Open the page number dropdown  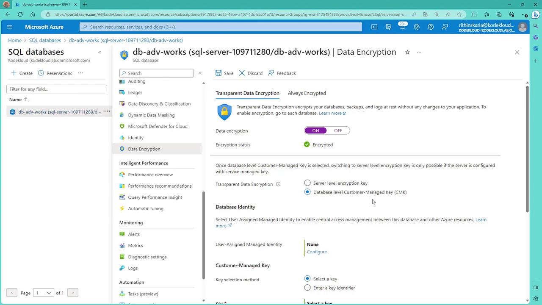[x=44, y=293]
